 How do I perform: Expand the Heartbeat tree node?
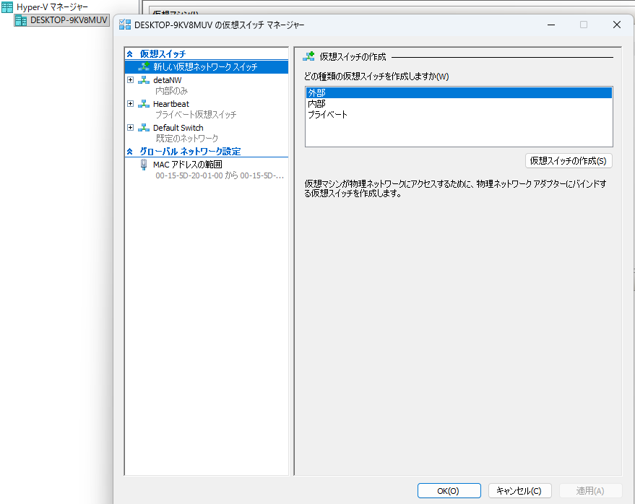tap(131, 104)
